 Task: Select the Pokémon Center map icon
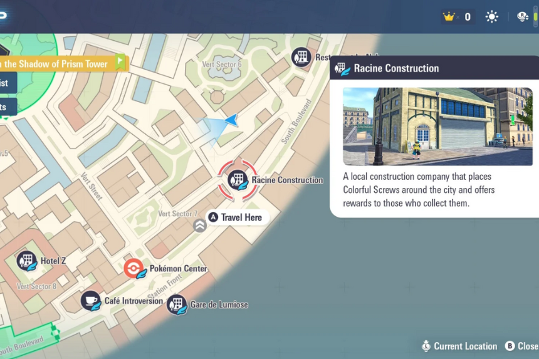click(133, 268)
